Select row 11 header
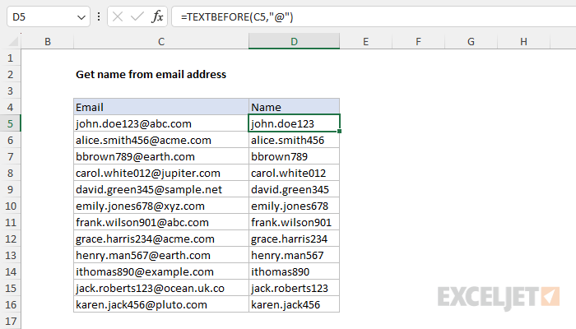The height and width of the screenshot is (329, 576). pos(10,222)
